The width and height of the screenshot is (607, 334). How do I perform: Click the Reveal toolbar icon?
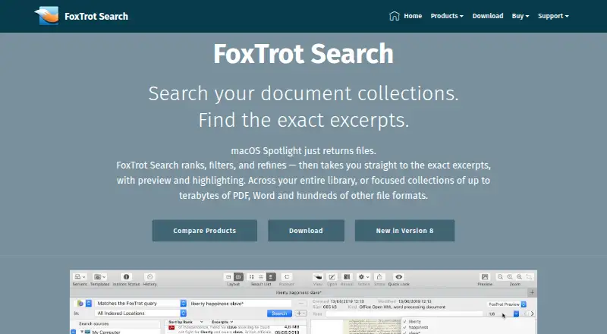[x=347, y=276]
